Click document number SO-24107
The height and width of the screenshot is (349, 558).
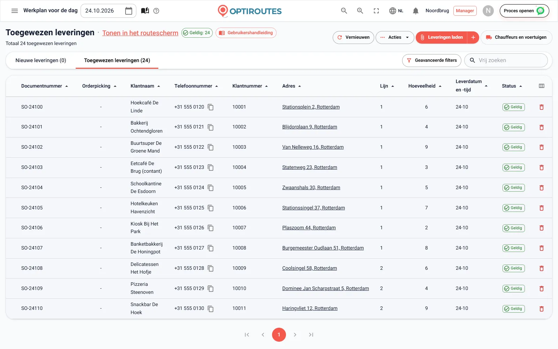(x=32, y=248)
